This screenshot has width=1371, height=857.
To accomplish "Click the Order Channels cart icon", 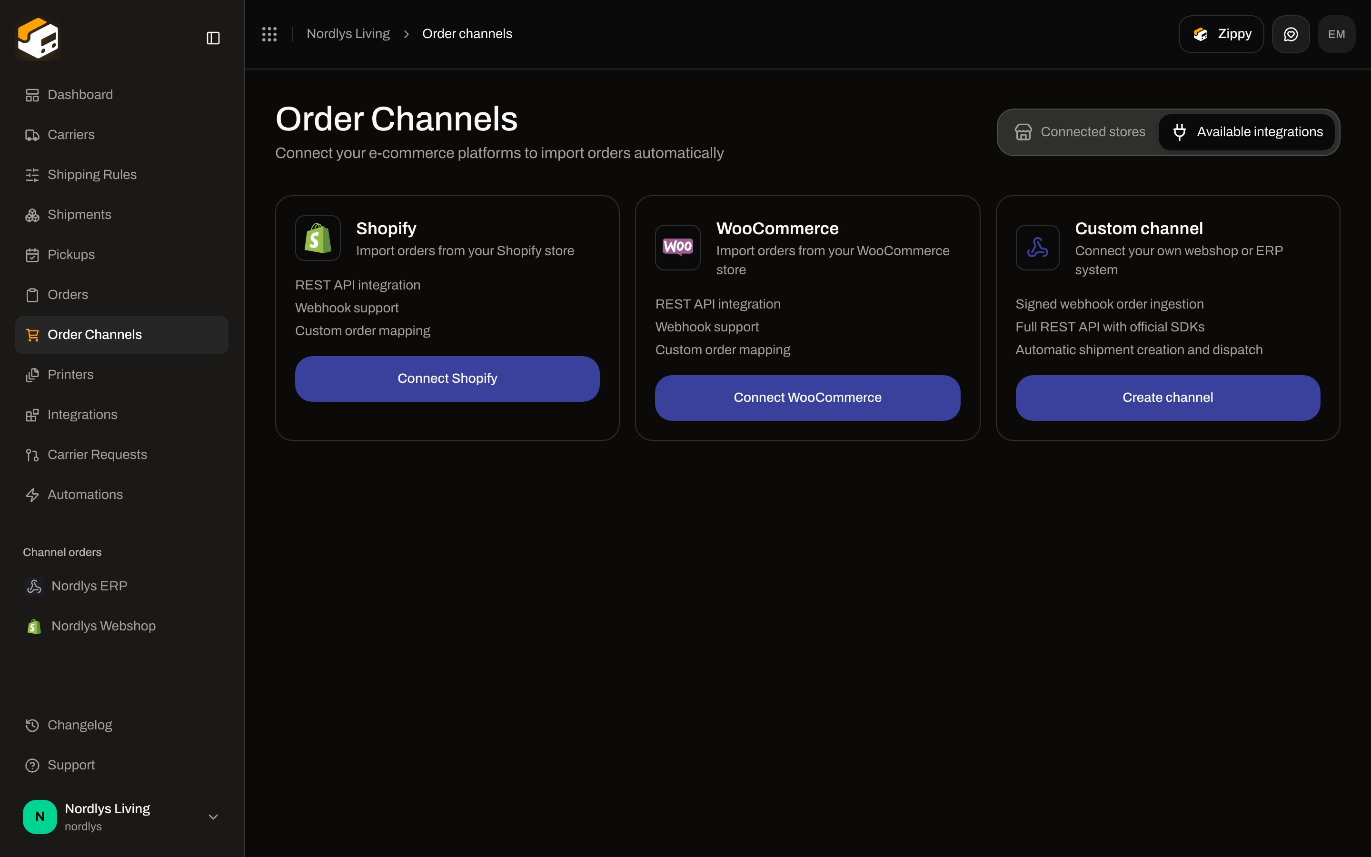I will 32,335.
